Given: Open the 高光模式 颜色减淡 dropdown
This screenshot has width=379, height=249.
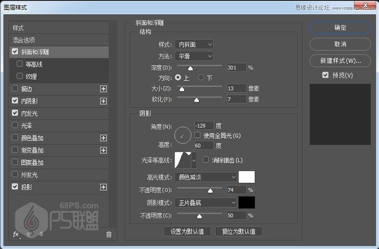Looking at the screenshot, I should 206,177.
